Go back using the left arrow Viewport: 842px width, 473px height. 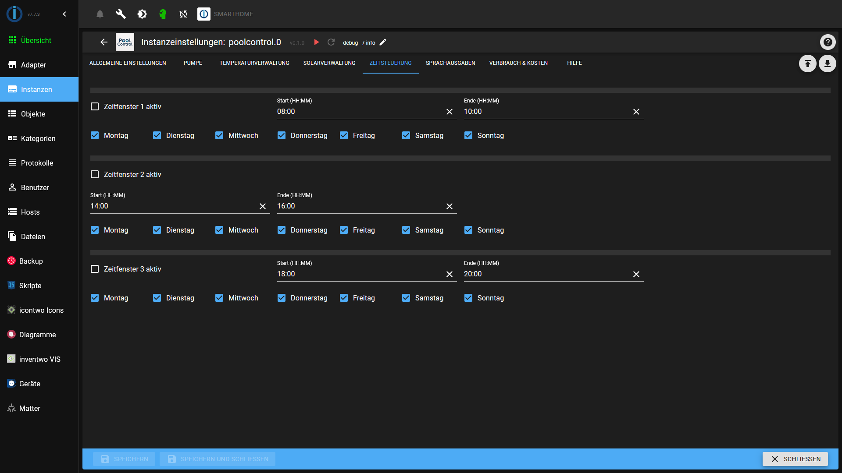pos(104,42)
